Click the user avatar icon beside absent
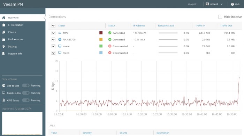This screenshot has width=244, height=136. [207, 4]
